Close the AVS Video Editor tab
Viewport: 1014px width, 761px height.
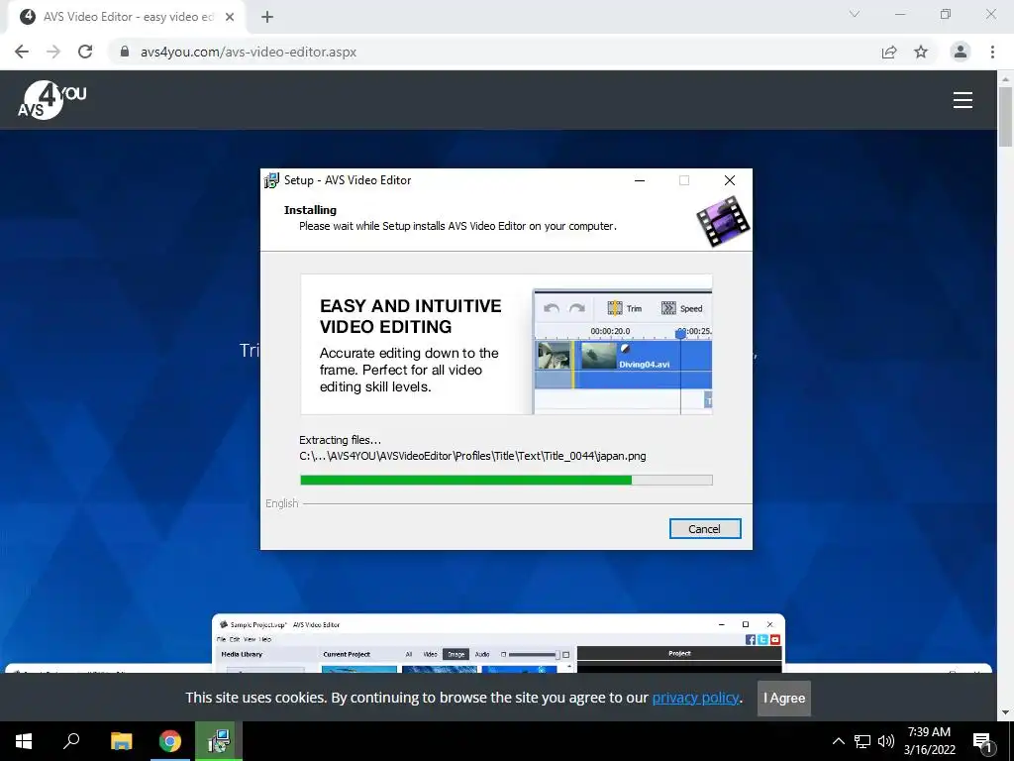[230, 17]
